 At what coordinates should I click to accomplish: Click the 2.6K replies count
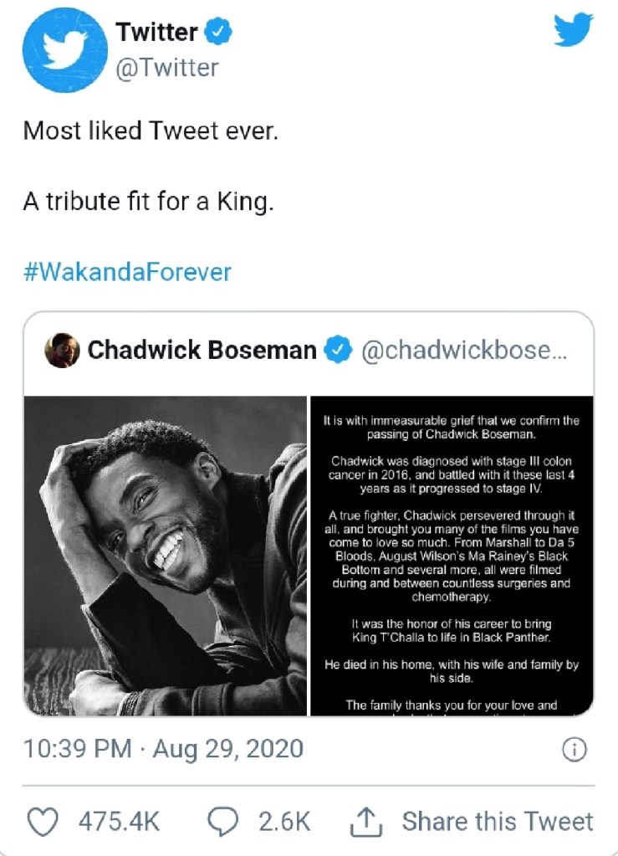click(284, 821)
